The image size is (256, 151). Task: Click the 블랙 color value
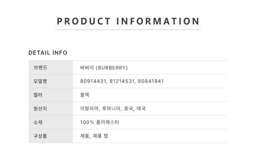tap(85, 95)
